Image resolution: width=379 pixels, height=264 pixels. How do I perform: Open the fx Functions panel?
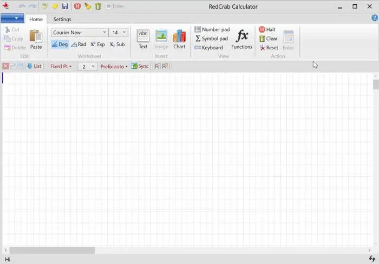click(x=241, y=40)
